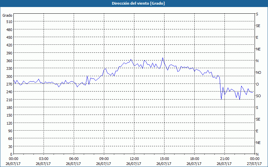Choose the 240 label on the degree axis
The height and width of the screenshot is (167, 268).
tap(9, 92)
